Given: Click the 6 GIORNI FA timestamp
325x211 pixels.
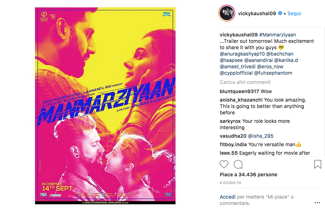Looking at the screenshot, I should pos(230,183).
